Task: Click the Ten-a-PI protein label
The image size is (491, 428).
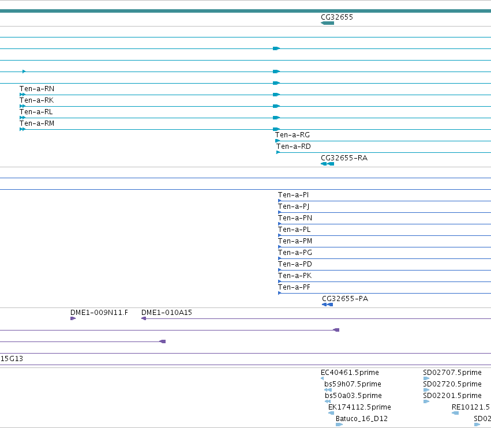Action: (293, 196)
